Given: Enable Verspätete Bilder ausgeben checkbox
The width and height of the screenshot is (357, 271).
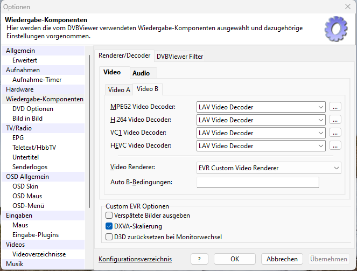Looking at the screenshot, I should pos(109,216).
